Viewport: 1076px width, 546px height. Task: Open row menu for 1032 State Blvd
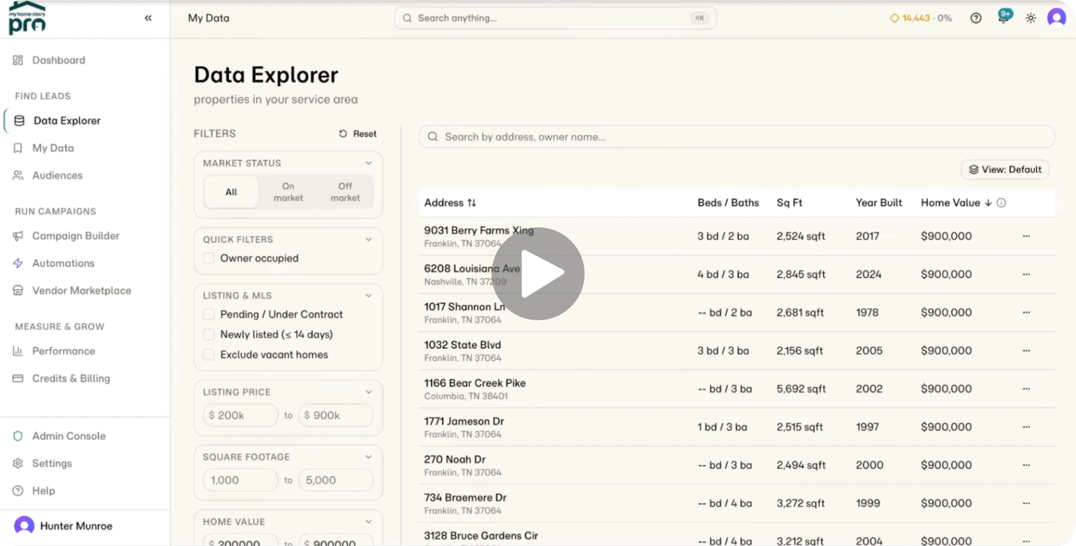1026,350
